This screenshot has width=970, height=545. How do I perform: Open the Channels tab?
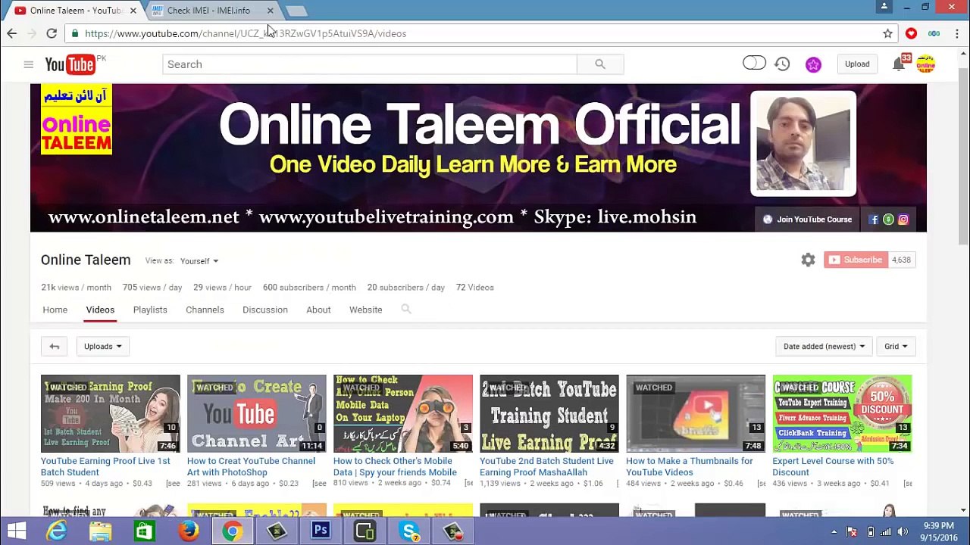coord(205,310)
